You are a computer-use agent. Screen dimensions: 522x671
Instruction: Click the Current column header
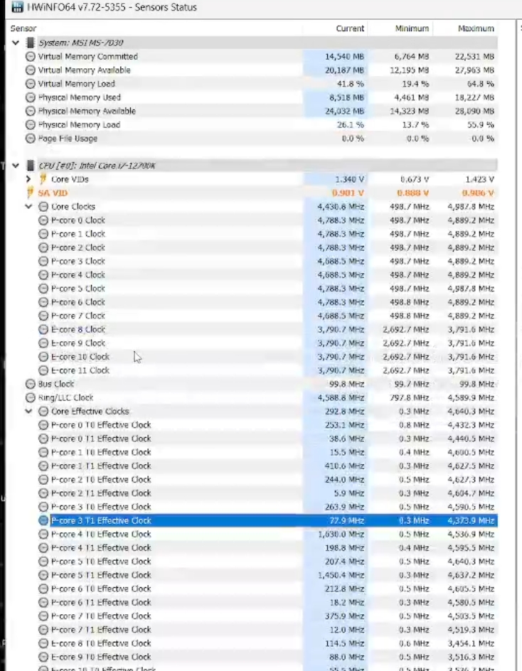(x=350, y=28)
